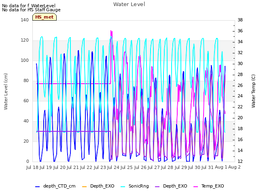Click the 38 tick on right axis

[x=240, y=20]
